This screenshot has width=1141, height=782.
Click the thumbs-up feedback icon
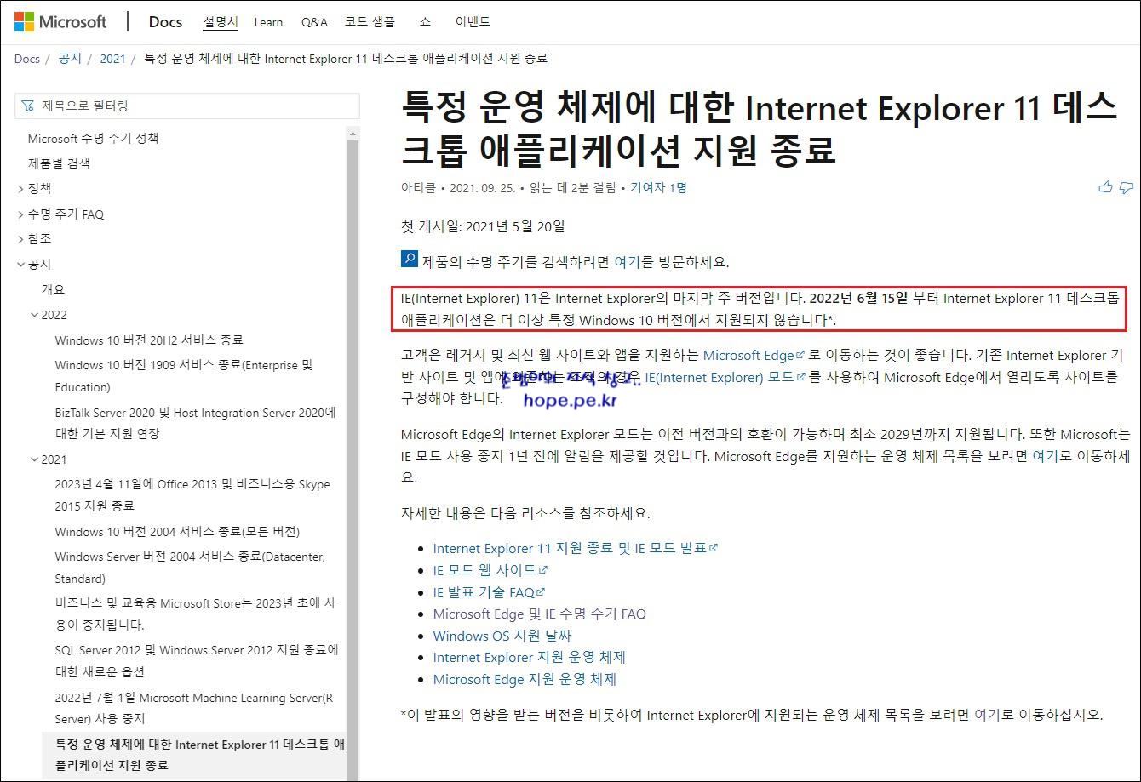coord(1105,187)
